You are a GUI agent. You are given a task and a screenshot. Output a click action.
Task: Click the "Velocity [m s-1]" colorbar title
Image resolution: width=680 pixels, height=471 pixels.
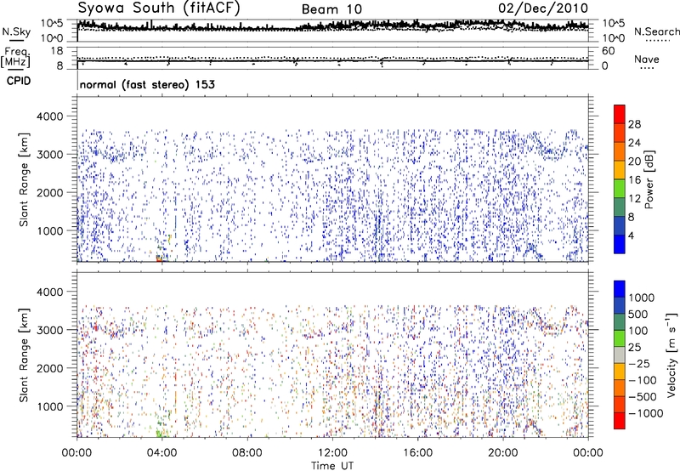[671, 354]
